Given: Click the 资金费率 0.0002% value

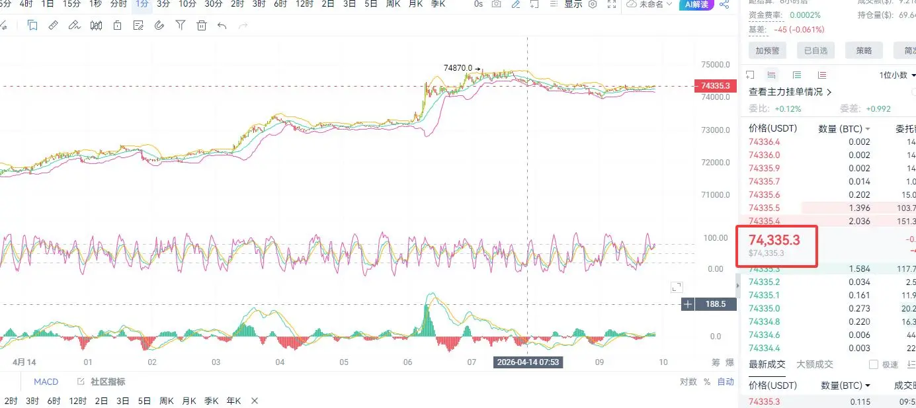Looking at the screenshot, I should click(x=806, y=15).
